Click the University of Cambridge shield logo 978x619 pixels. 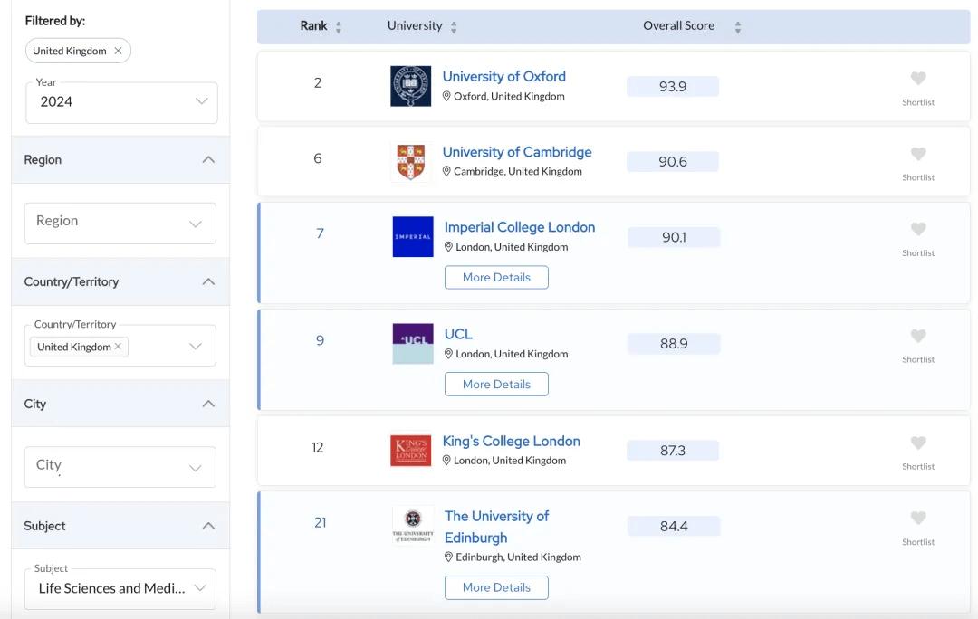coord(410,161)
